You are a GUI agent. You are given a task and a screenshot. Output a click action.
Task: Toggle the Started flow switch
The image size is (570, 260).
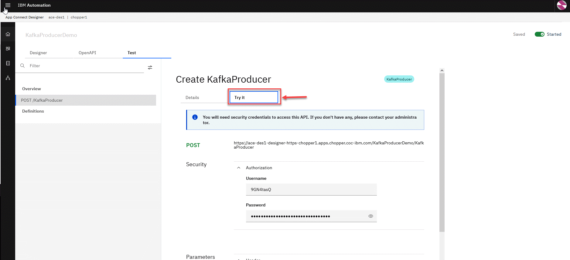coord(539,34)
